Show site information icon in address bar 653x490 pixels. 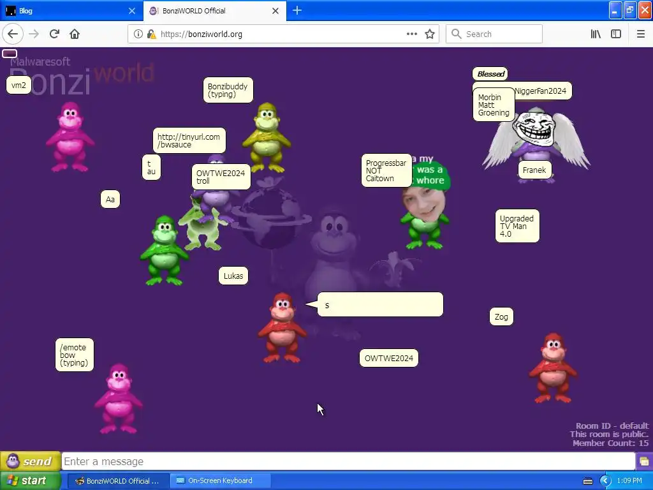[138, 34]
